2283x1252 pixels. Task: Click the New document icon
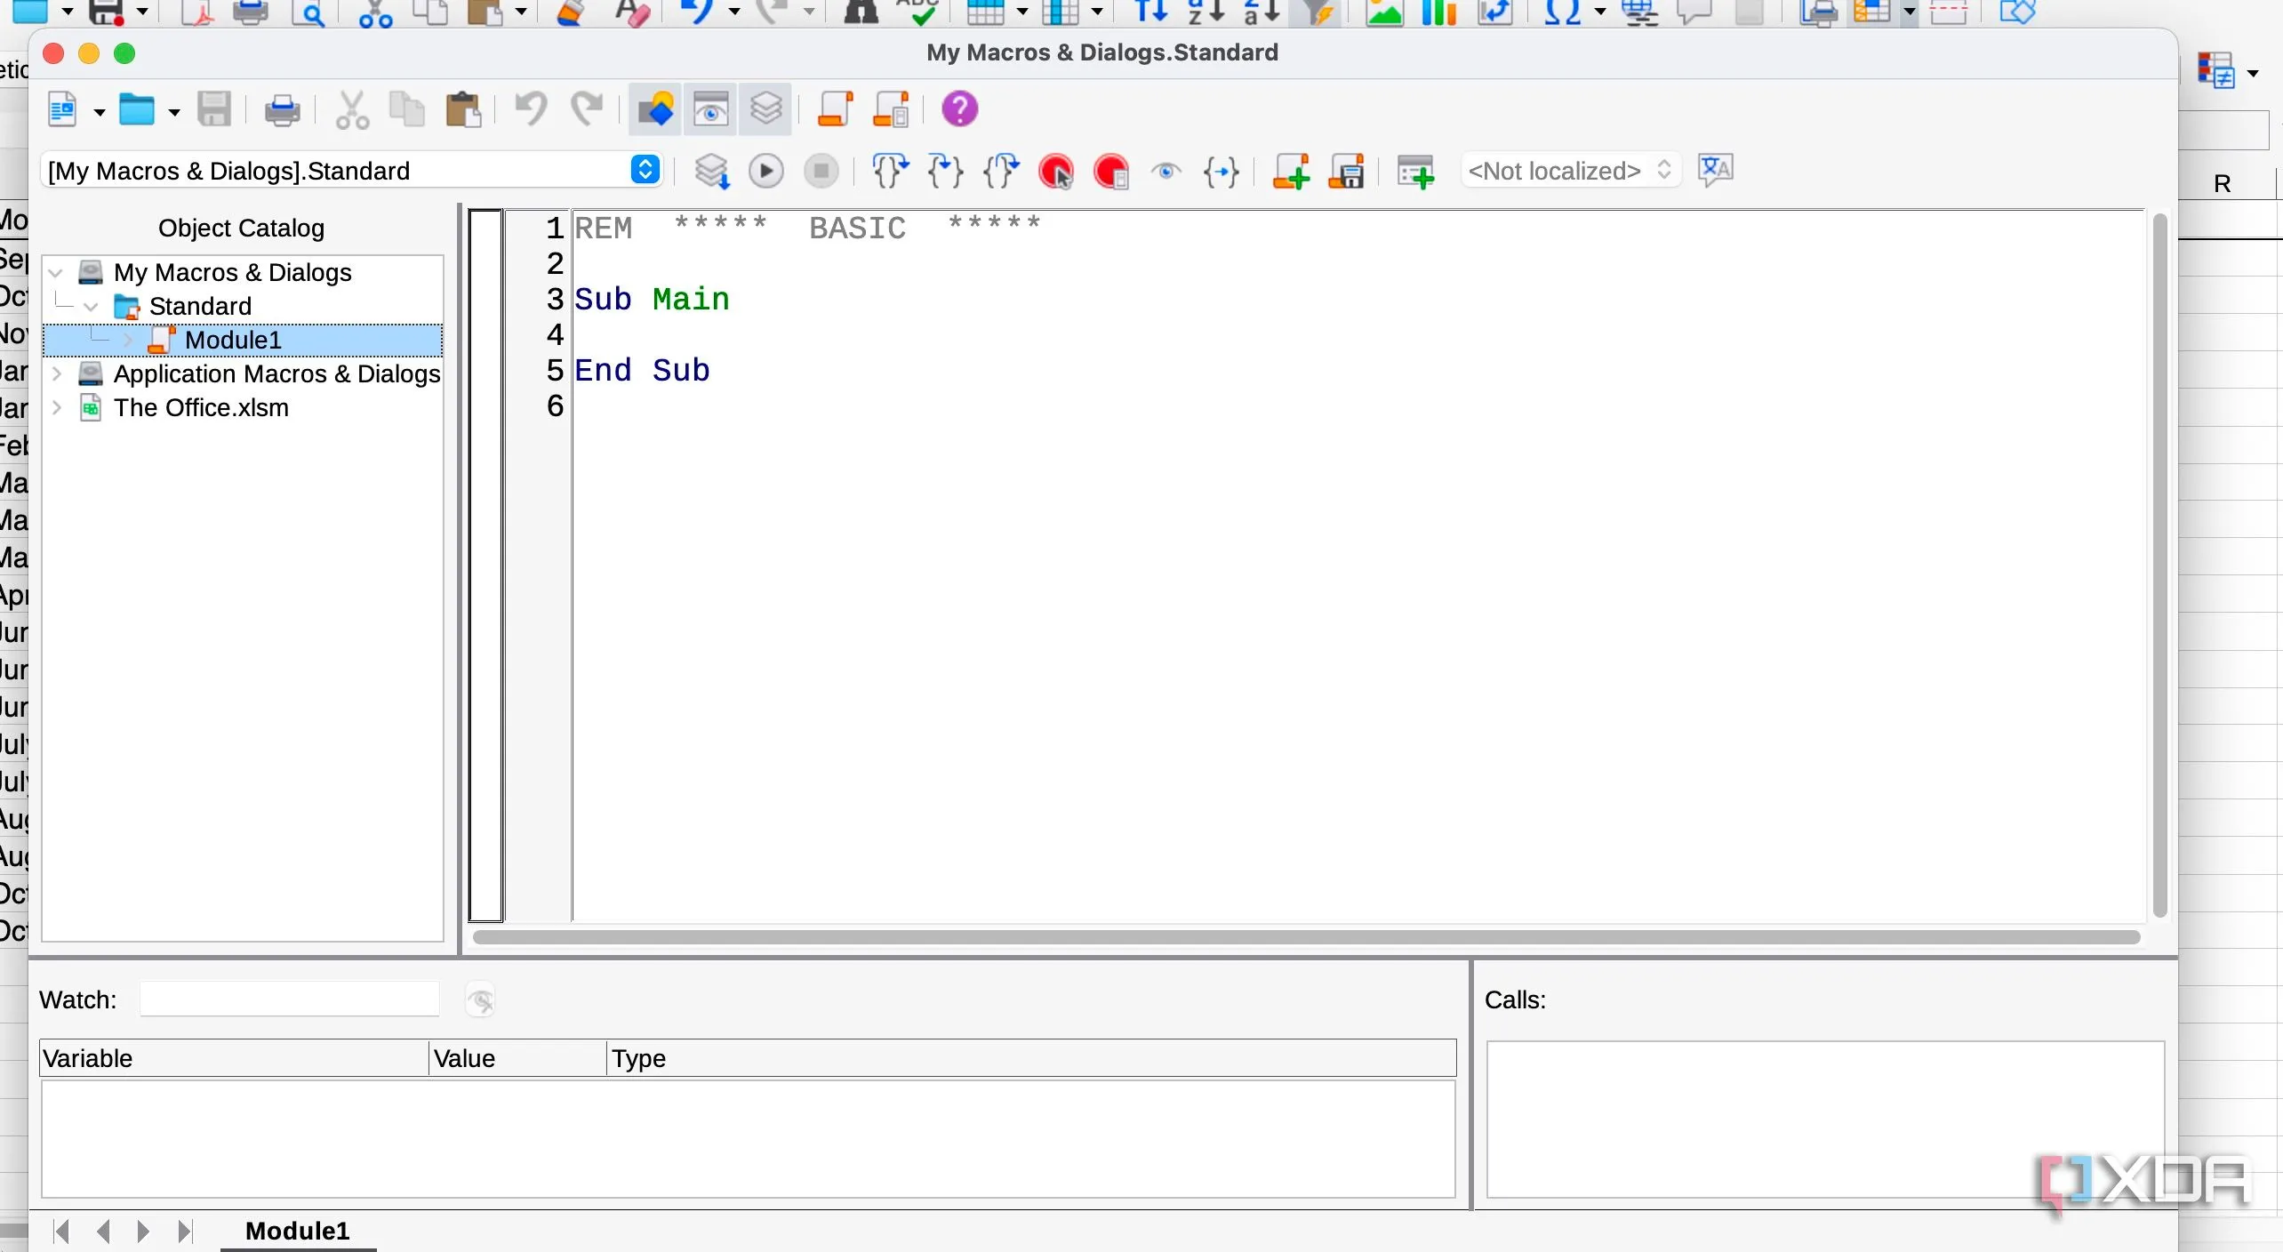pos(62,110)
